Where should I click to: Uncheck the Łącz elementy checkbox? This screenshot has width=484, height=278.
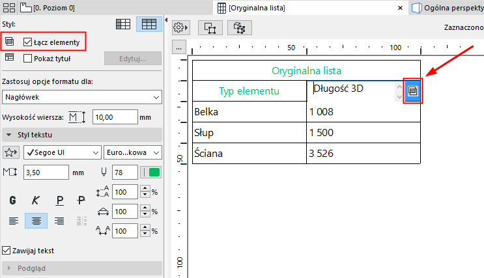27,42
